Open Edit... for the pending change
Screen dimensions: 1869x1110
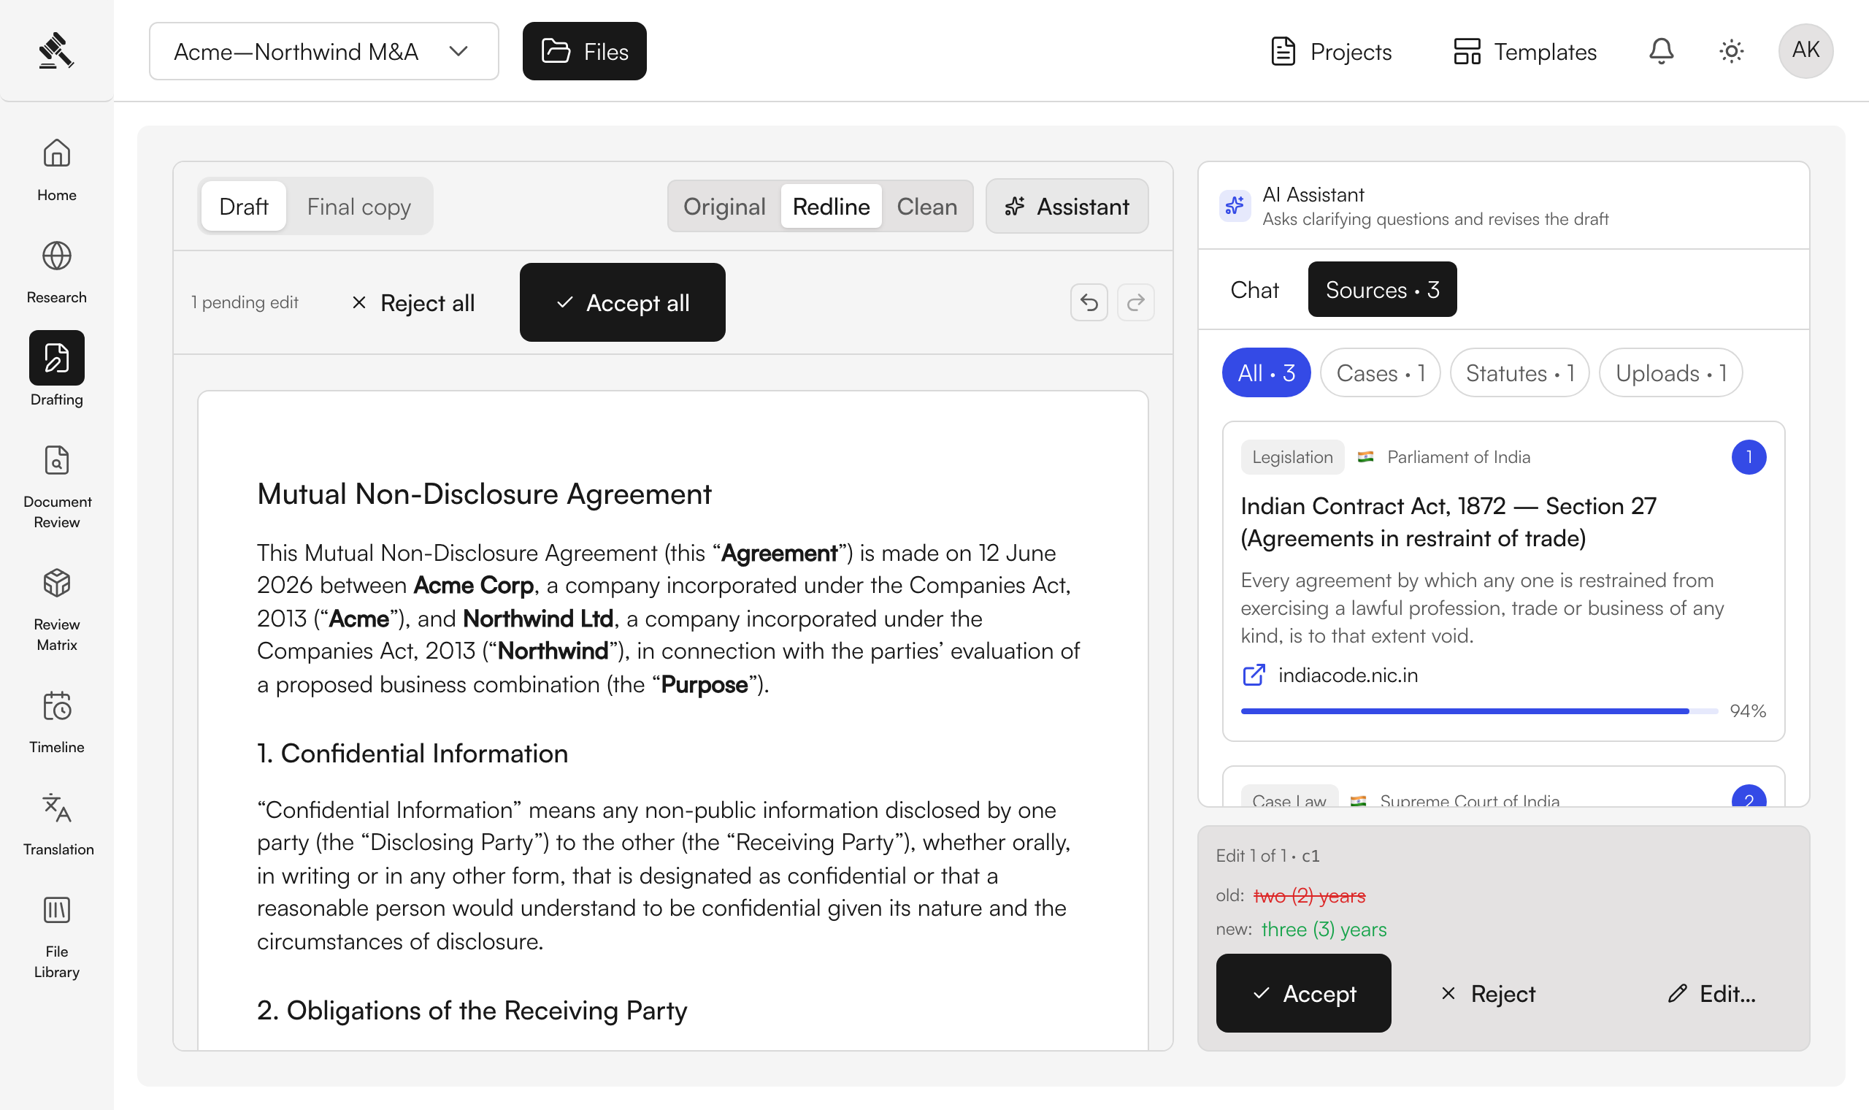[1712, 993]
